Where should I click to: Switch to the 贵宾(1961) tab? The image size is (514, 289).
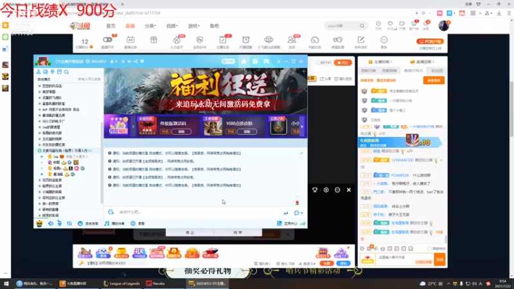pyautogui.click(x=413, y=71)
